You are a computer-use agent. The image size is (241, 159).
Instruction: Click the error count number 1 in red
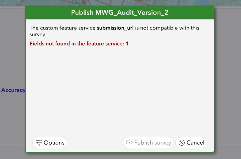[x=127, y=44]
